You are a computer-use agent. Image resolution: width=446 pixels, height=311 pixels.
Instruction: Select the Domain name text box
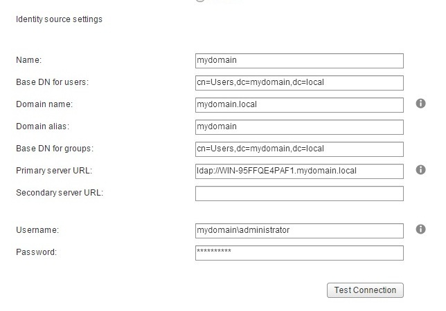tap(299, 105)
